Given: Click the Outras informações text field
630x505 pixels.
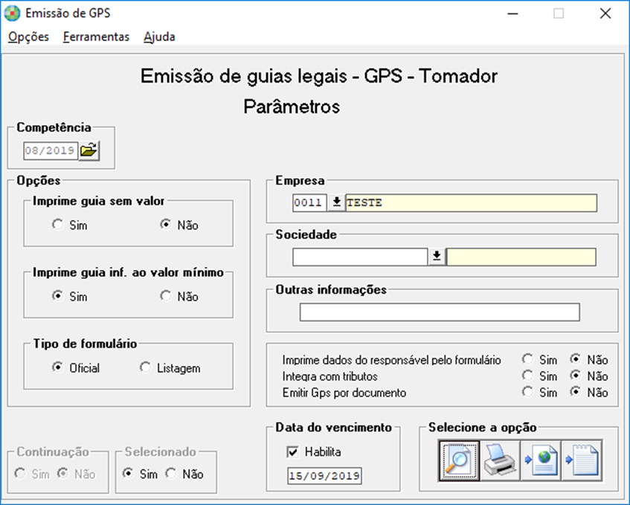Looking at the screenshot, I should pos(440,312).
